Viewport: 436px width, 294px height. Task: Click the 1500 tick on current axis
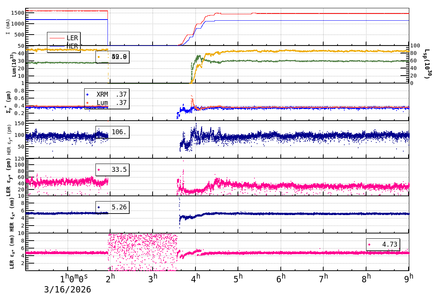[18, 13]
